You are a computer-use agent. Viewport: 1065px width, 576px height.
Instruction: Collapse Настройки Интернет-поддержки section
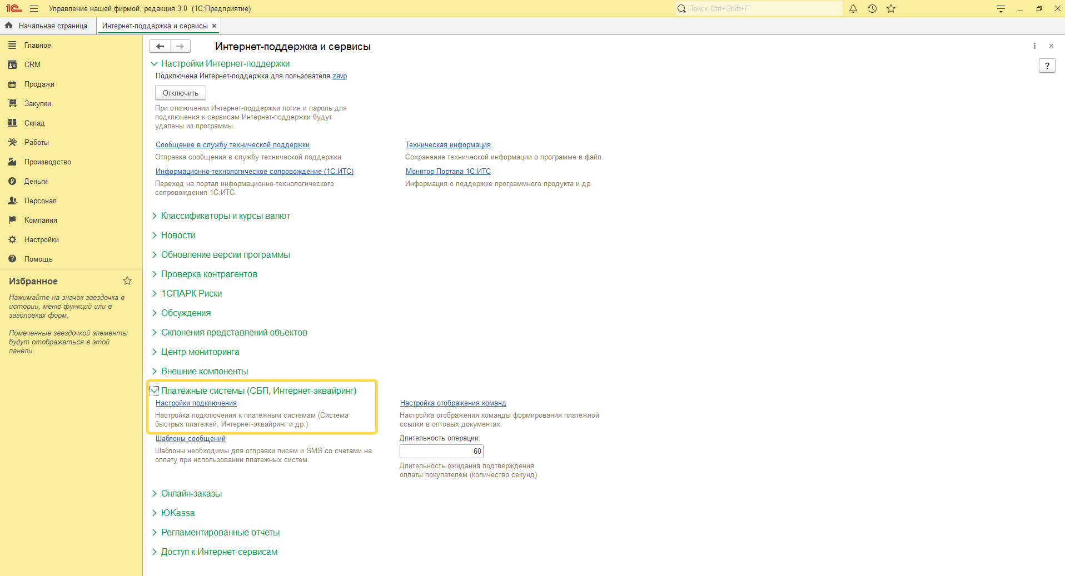(155, 64)
